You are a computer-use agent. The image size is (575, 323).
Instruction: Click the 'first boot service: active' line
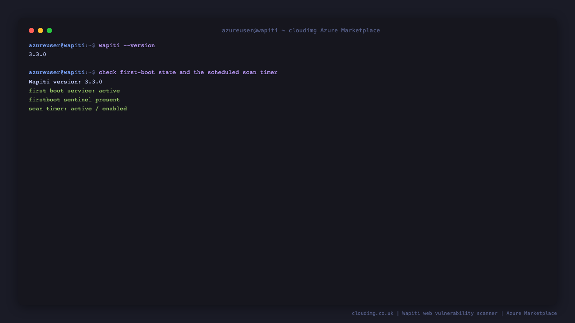pos(74,91)
